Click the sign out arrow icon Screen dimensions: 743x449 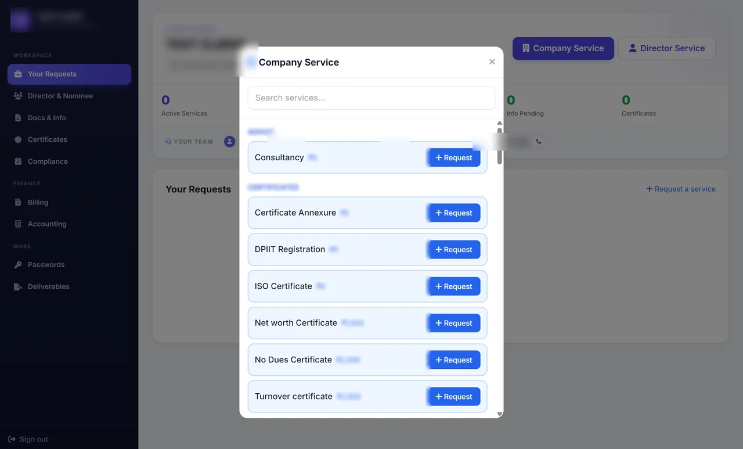coord(12,439)
